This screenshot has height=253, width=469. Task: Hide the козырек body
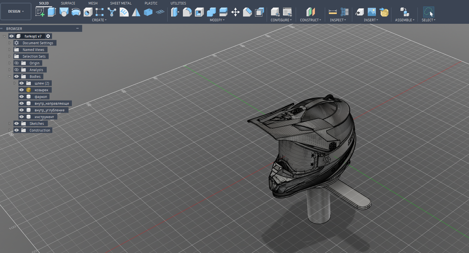22,90
